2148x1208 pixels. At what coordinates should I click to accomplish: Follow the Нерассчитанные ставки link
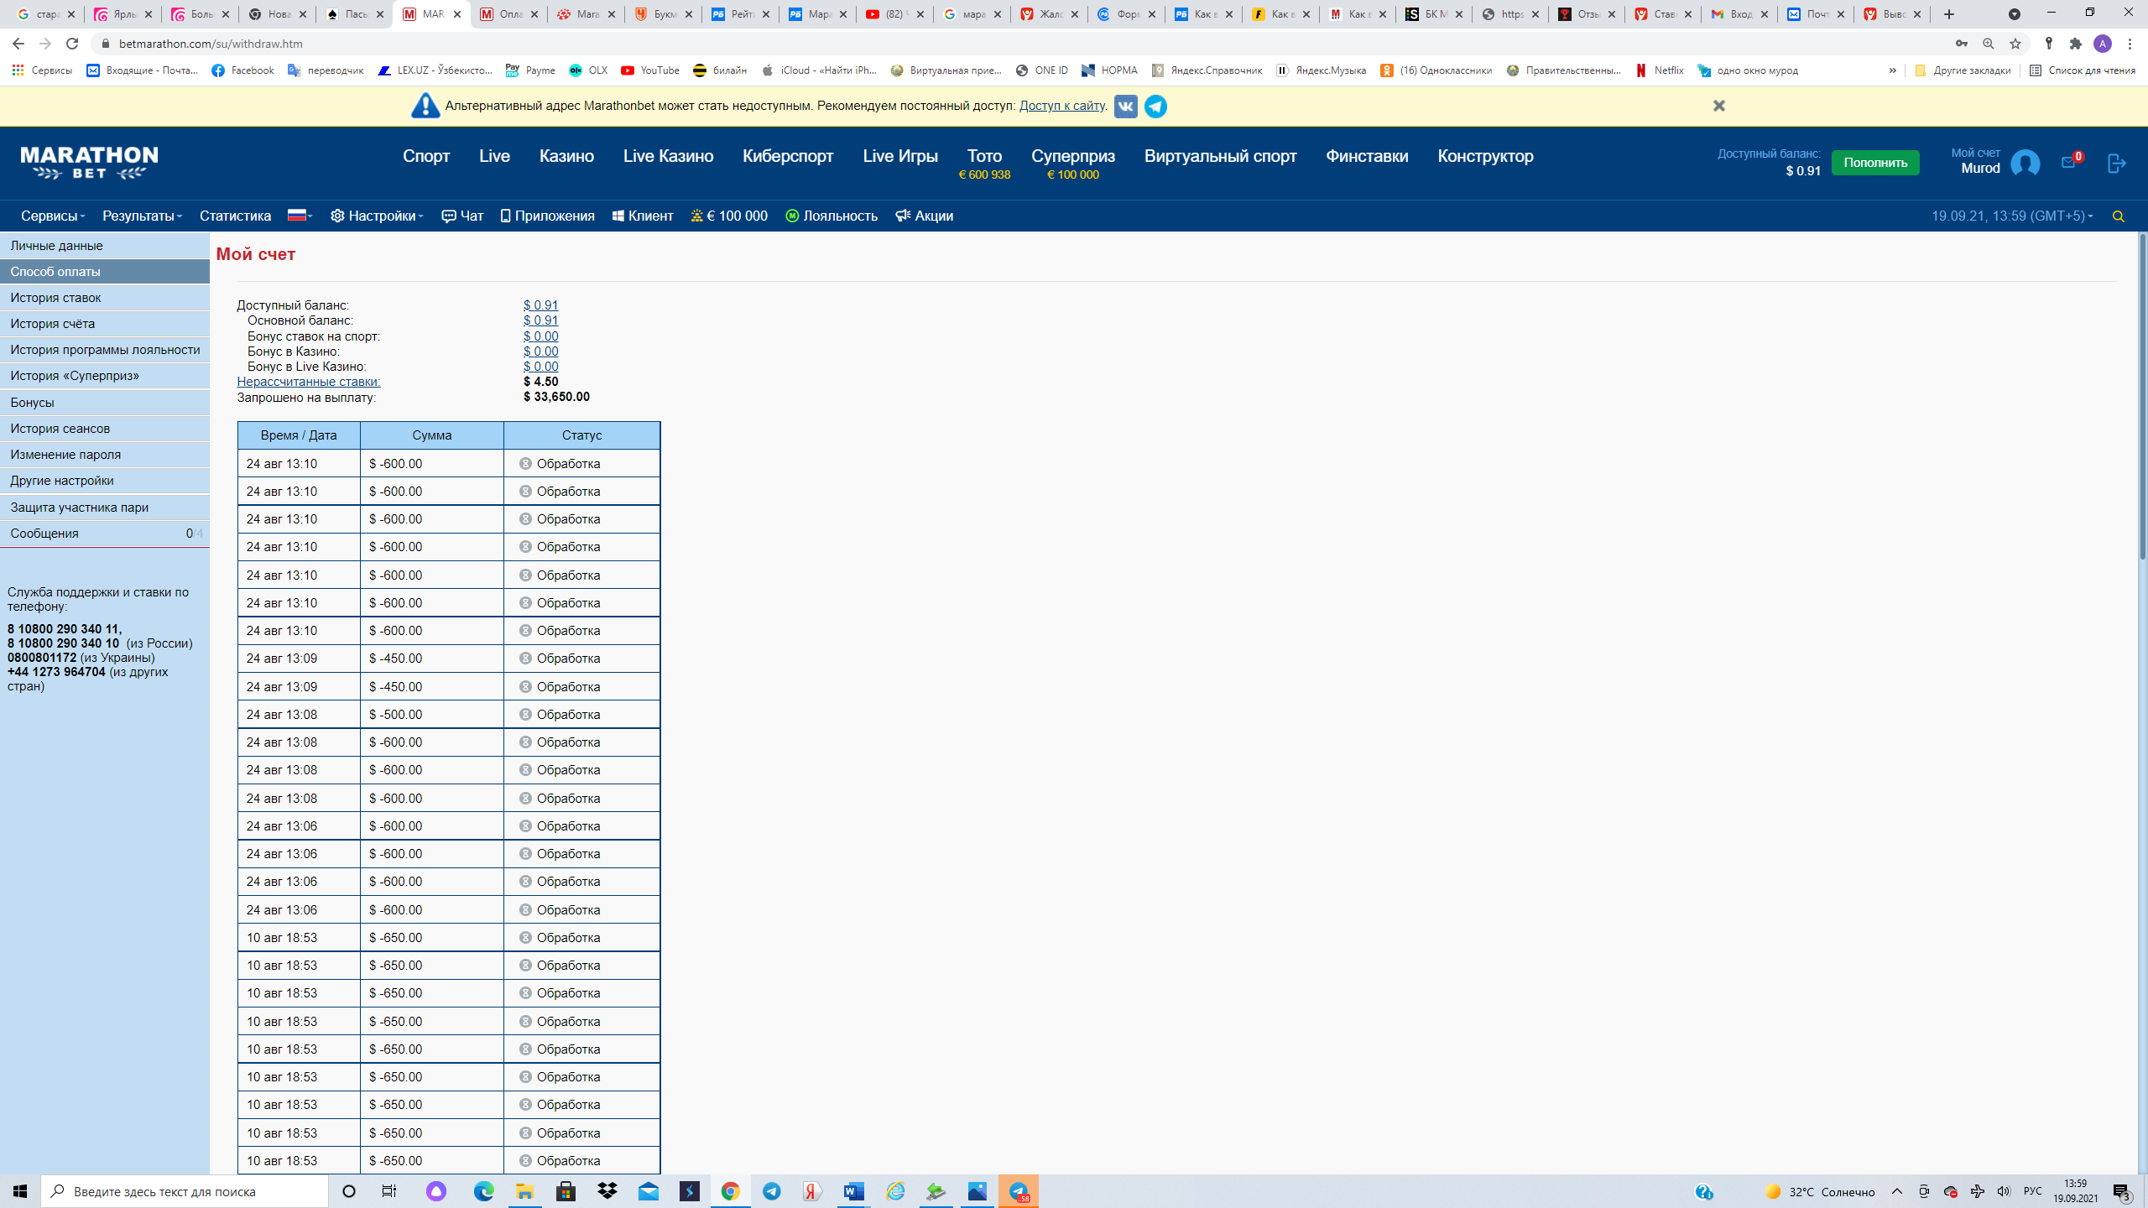pos(308,382)
